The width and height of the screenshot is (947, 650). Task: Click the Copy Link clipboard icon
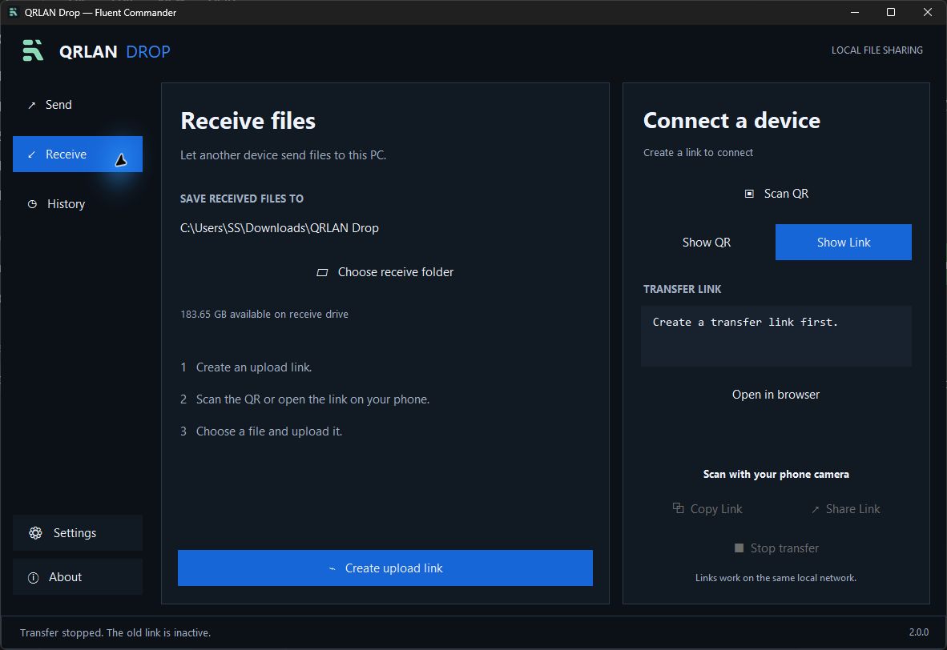679,508
